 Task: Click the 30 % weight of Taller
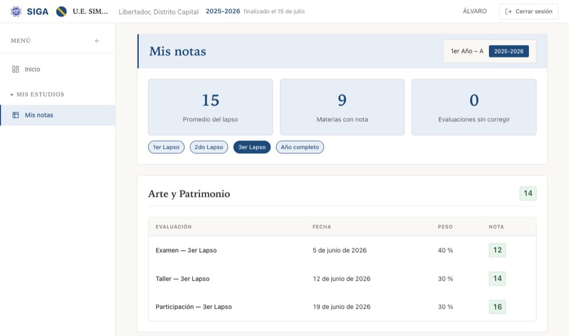(x=445, y=279)
